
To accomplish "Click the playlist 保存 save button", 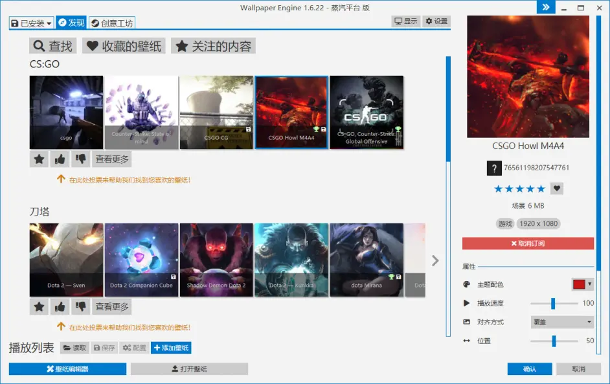I will tap(105, 348).
